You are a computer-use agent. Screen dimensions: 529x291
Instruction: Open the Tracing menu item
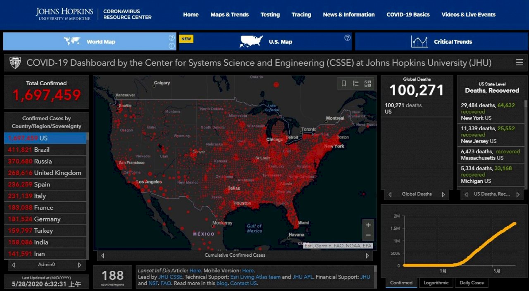[301, 14]
